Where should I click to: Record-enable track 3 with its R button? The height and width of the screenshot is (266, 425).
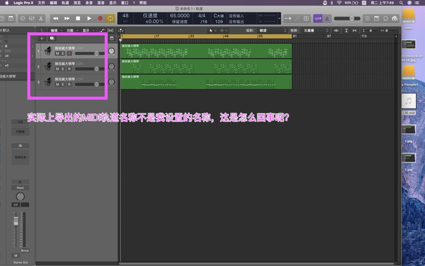[69, 84]
